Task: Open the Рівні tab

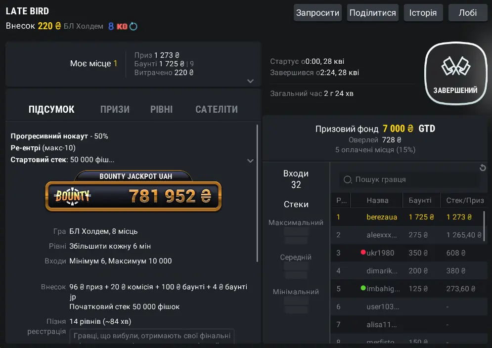Action: pyautogui.click(x=162, y=109)
